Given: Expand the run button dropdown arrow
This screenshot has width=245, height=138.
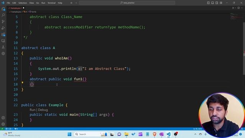Looking at the screenshot, I should pyautogui.click(x=235, y=8).
